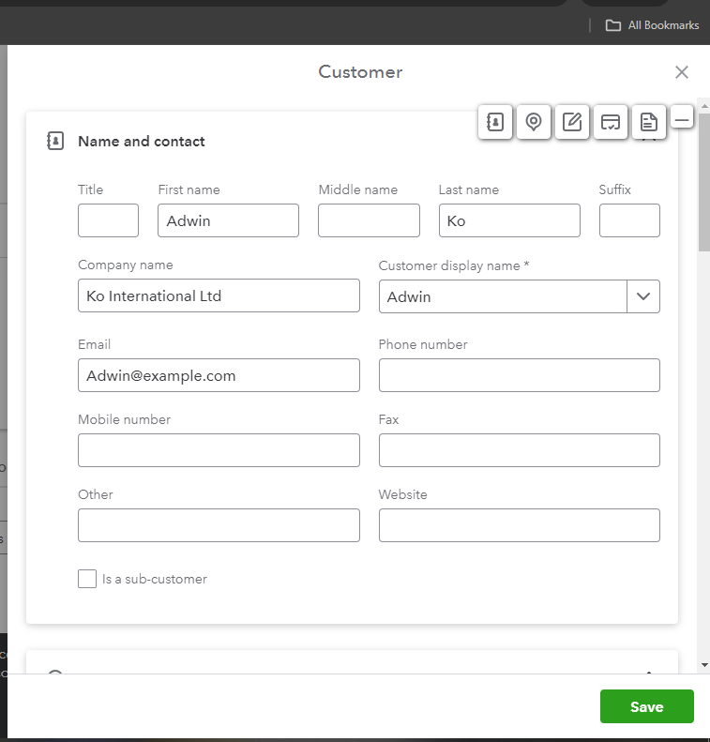The height and width of the screenshot is (742, 710).
Task: Open Additional info via document icon
Action: click(648, 122)
